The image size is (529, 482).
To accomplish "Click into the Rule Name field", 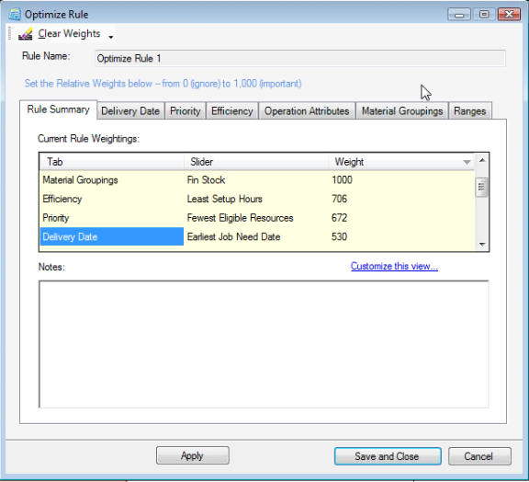I will 300,59.
